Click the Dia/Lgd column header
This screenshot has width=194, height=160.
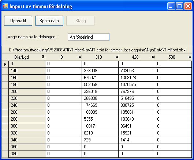coord(23,57)
